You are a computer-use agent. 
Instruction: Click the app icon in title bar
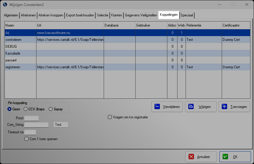(5, 4)
